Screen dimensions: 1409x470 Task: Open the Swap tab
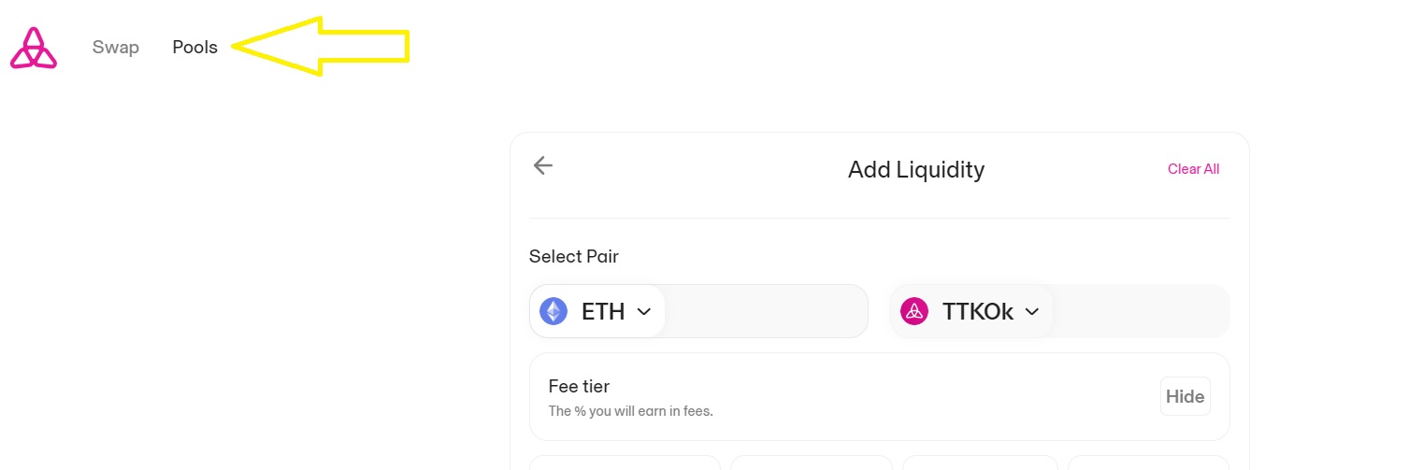(x=116, y=48)
